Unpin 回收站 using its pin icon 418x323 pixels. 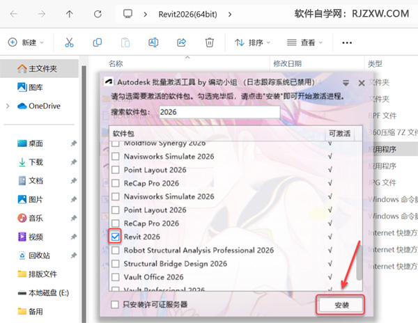pyautogui.click(x=74, y=255)
